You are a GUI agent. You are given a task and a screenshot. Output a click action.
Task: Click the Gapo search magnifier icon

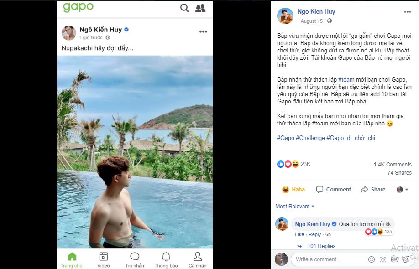tap(184, 8)
